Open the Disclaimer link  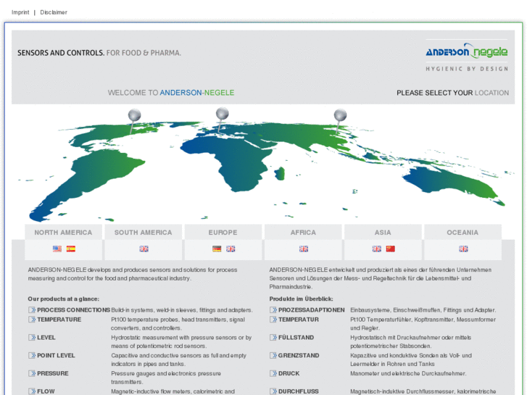[54, 12]
